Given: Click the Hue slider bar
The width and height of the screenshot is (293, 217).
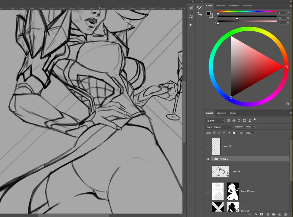Looking at the screenshot, I should coord(247,11).
